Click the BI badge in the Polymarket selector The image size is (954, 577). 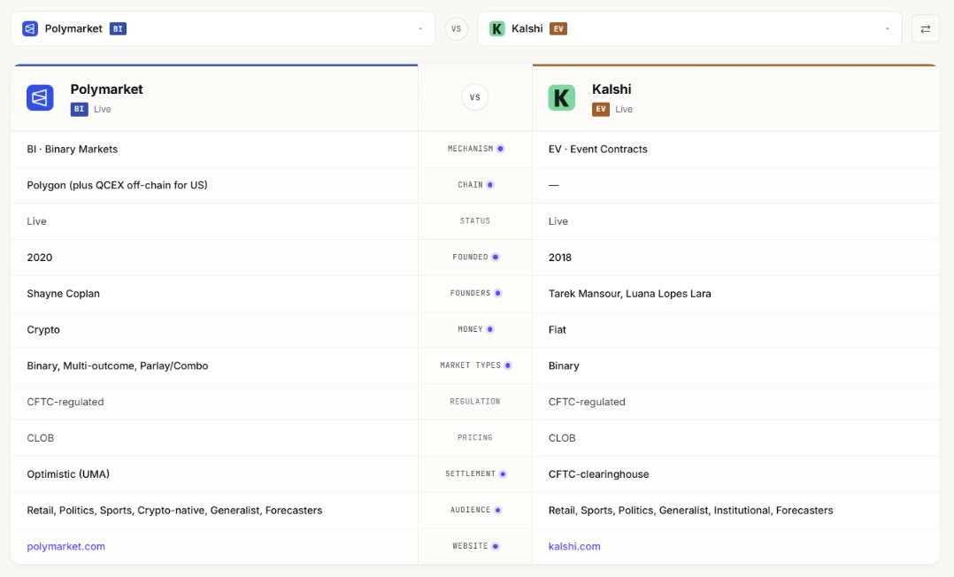(118, 28)
